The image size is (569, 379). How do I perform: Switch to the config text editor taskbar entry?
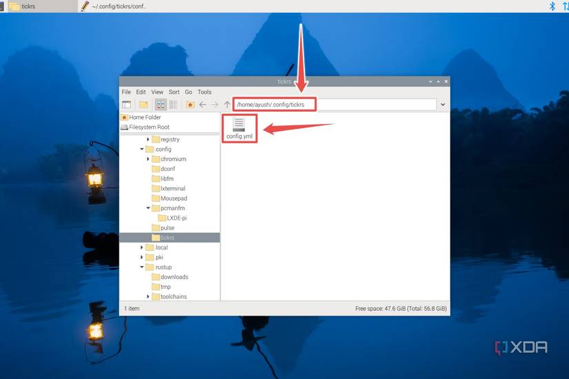(x=113, y=6)
